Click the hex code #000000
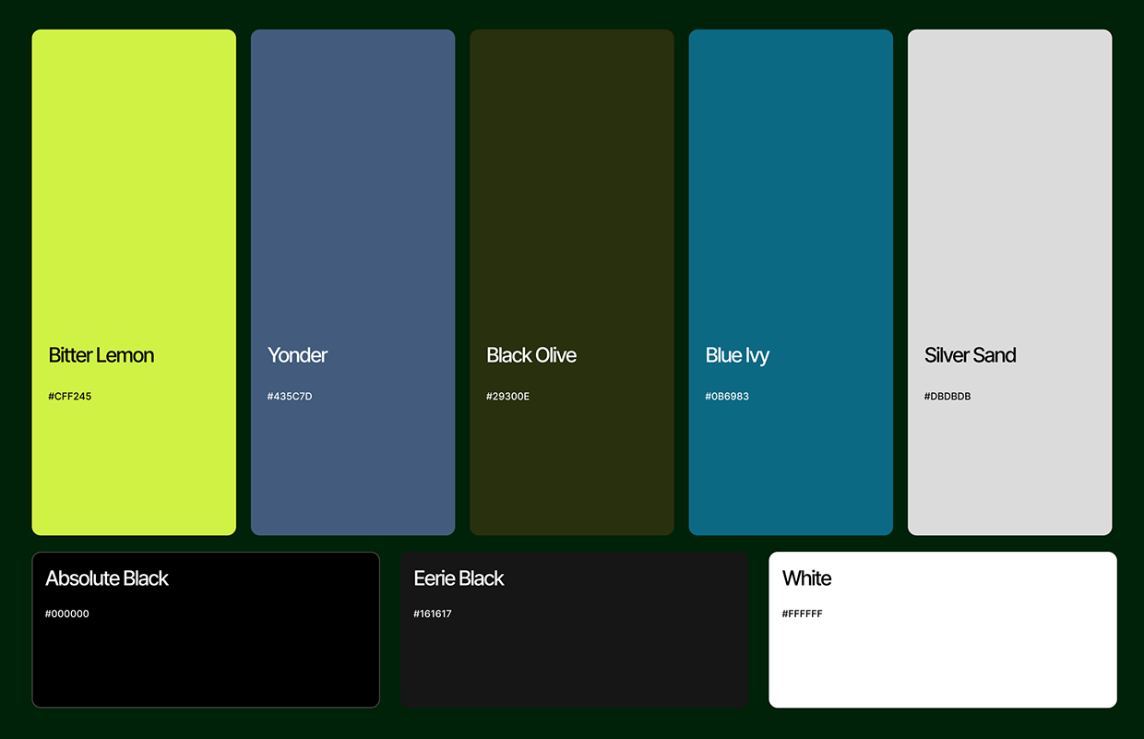Screen dimensions: 1144x739 click(x=67, y=614)
